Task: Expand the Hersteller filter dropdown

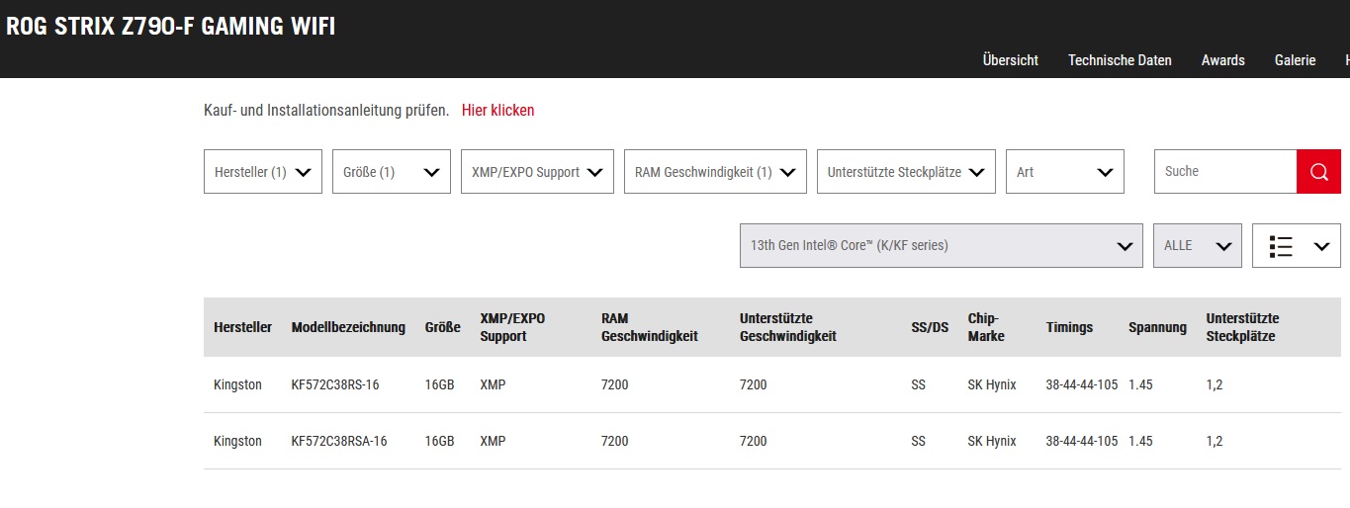Action: (263, 172)
